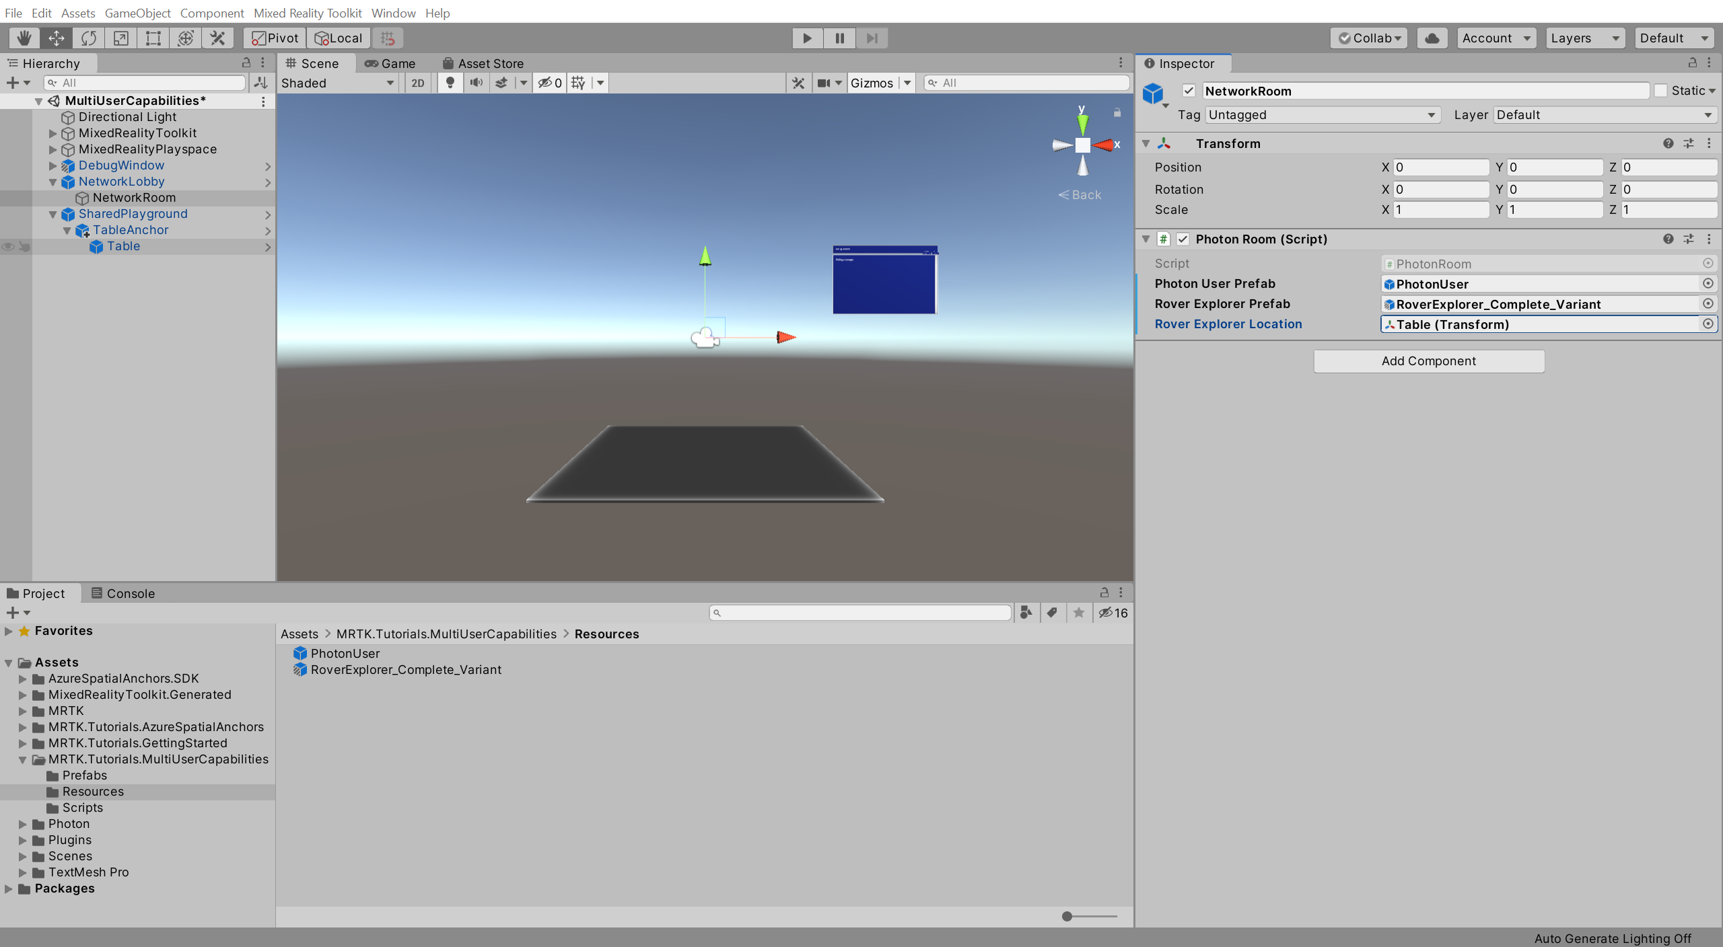This screenshot has width=1723, height=947.
Task: Expand the SharedPlayground tree item
Action: click(51, 213)
